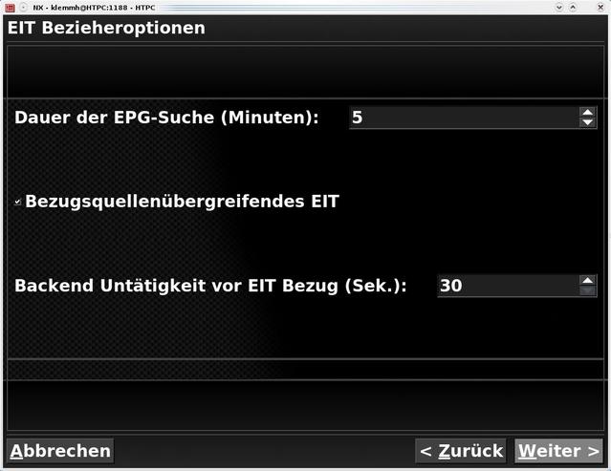The height and width of the screenshot is (471, 611).
Task: Focus the EPG-Suche minutes field showing 5
Action: click(464, 118)
